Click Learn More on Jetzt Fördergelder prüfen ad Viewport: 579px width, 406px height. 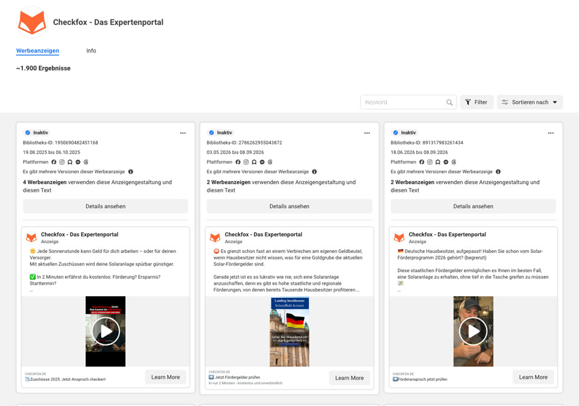349,378
